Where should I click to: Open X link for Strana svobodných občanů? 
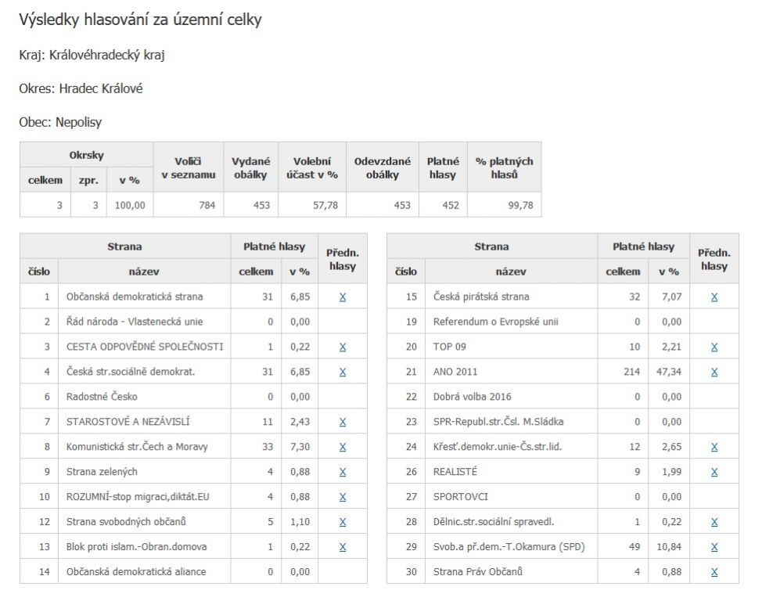pos(343,522)
